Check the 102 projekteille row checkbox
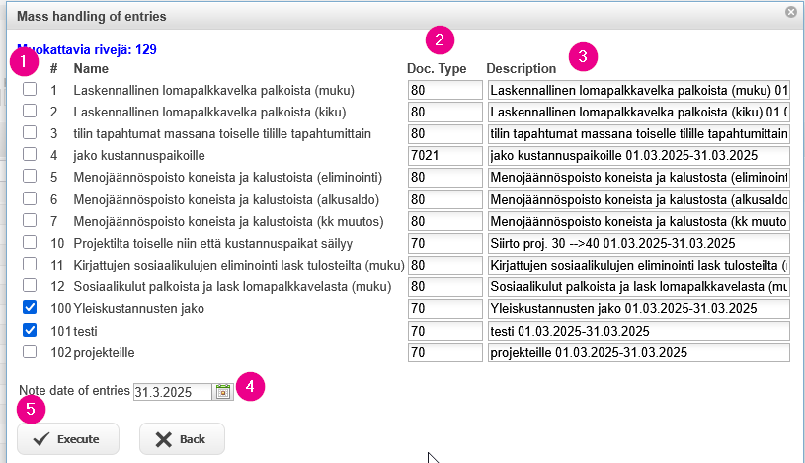This screenshot has width=805, height=463. click(30, 351)
